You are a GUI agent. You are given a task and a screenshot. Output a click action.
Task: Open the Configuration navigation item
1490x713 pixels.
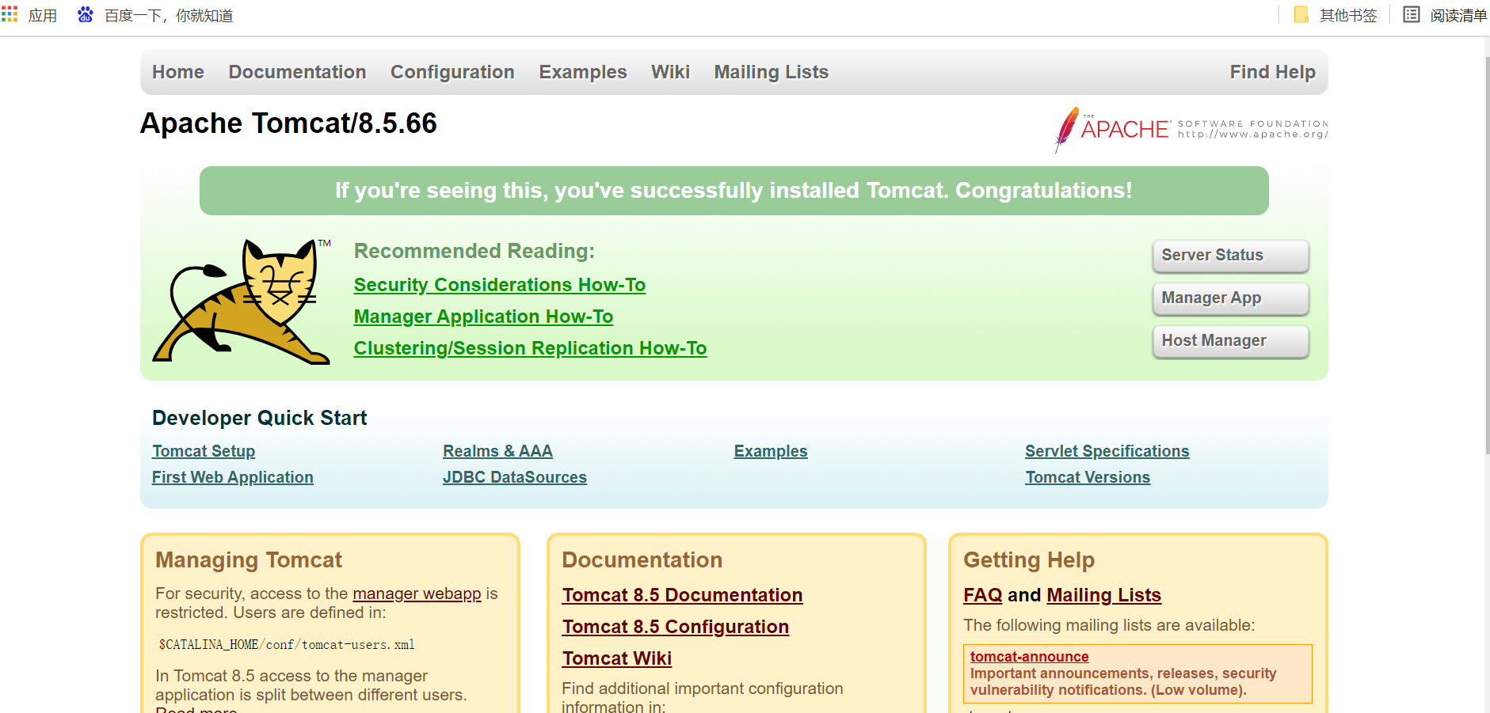pos(452,72)
